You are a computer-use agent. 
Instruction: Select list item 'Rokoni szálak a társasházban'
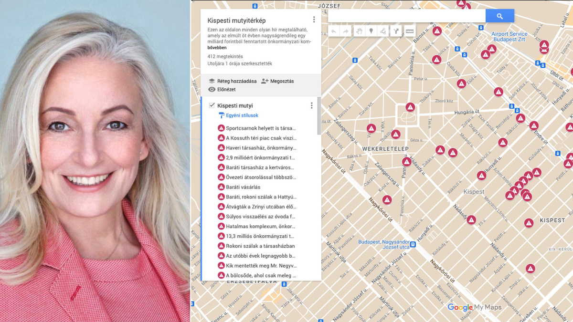[x=261, y=246]
